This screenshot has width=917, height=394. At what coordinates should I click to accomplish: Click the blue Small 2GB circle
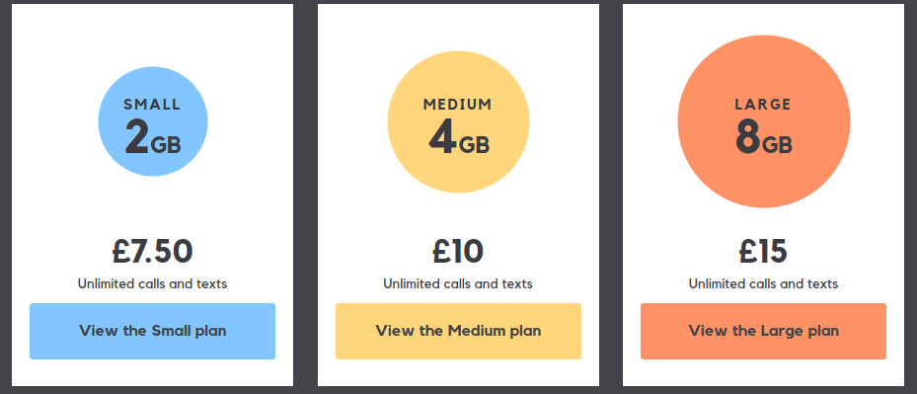point(153,121)
